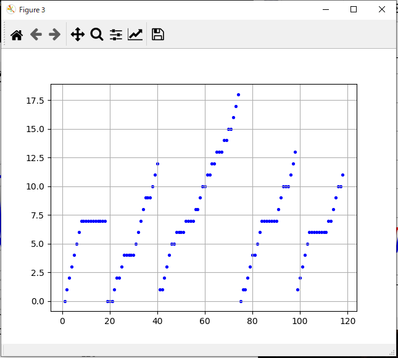Close the Figure 3 window
398x358 pixels.
coord(382,10)
